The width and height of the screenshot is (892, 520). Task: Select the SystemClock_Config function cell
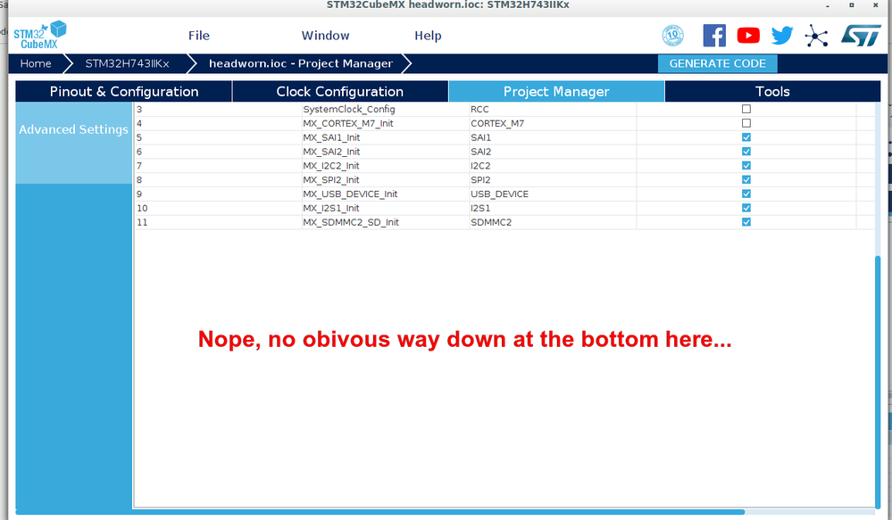click(x=386, y=109)
